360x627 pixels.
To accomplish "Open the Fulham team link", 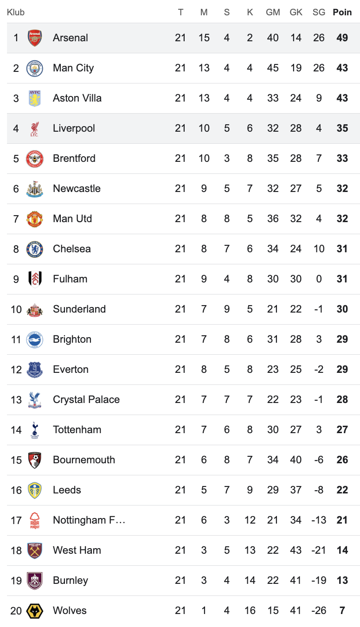I will (70, 279).
